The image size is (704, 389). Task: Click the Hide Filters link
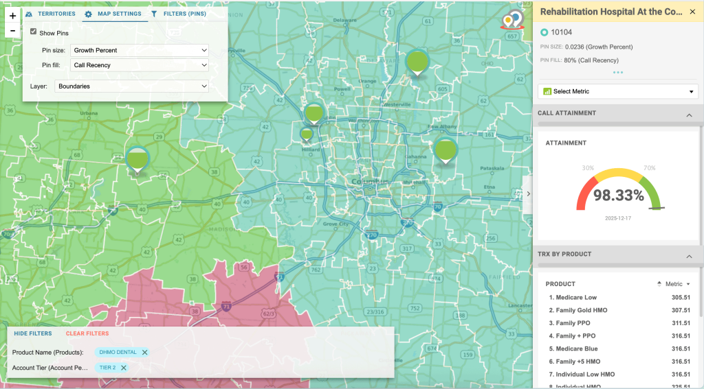point(32,333)
